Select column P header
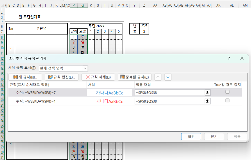The width and height of the screenshot is (251, 160). tap(74, 6)
